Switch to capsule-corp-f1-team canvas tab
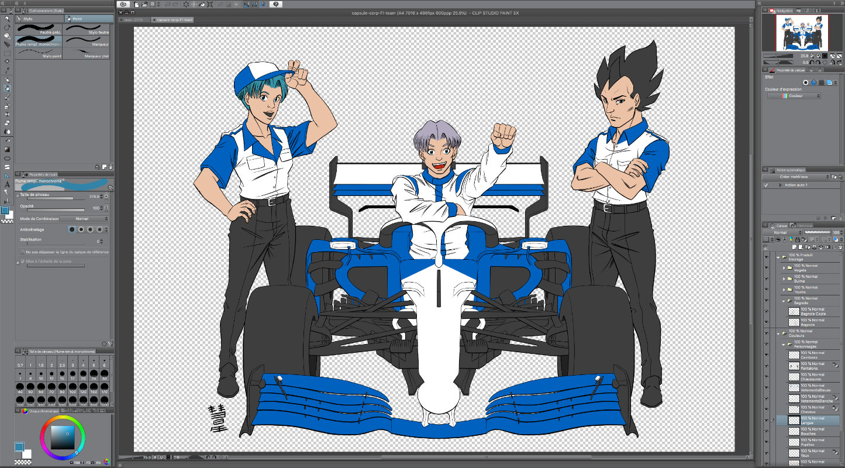This screenshot has height=468, width=845. tap(173, 19)
